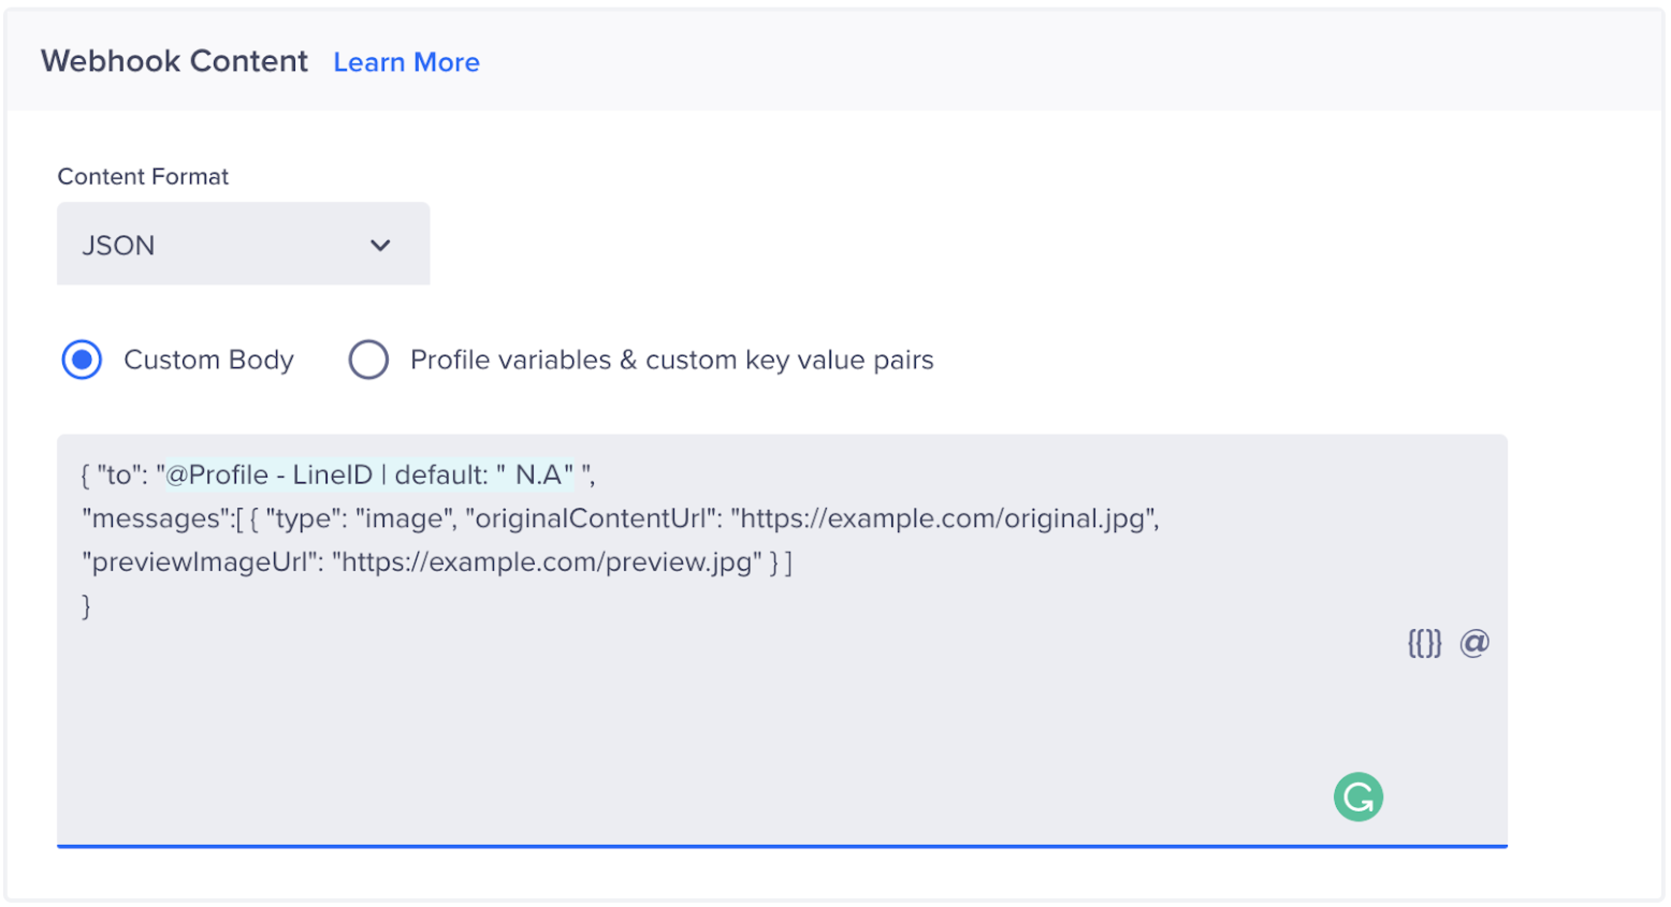
Task: Click the closing brace line in body
Action: coord(86,607)
